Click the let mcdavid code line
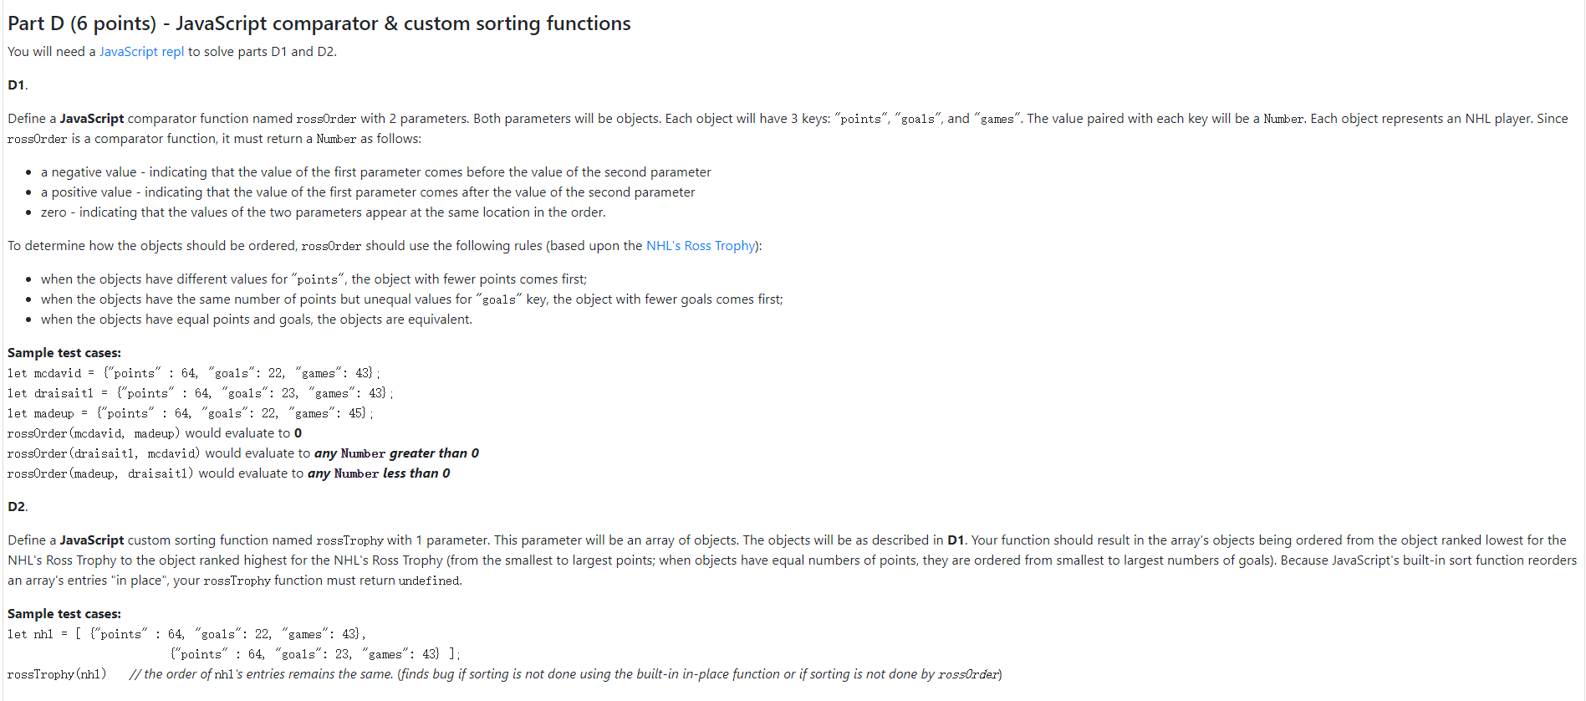This screenshot has height=701, width=1586. tap(194, 373)
